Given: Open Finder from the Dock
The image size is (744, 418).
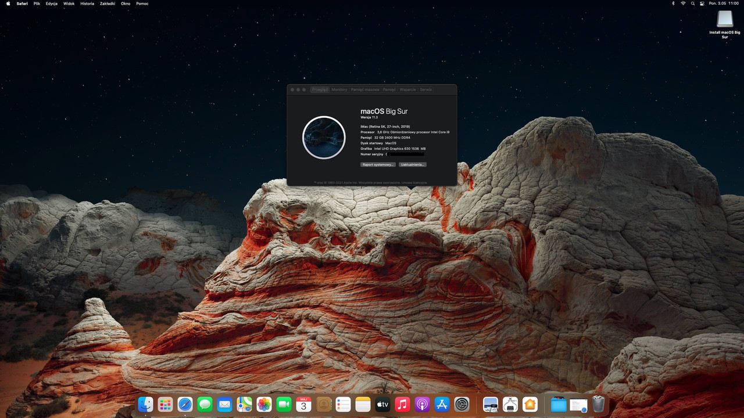Looking at the screenshot, I should click(146, 405).
